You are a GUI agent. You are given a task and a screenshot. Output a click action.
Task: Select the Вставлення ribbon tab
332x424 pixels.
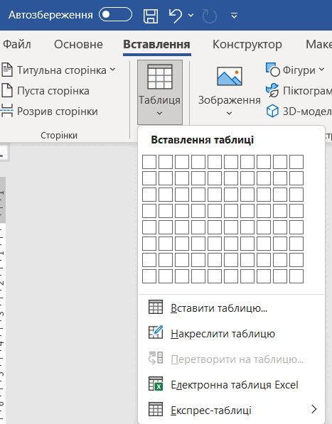(x=156, y=44)
